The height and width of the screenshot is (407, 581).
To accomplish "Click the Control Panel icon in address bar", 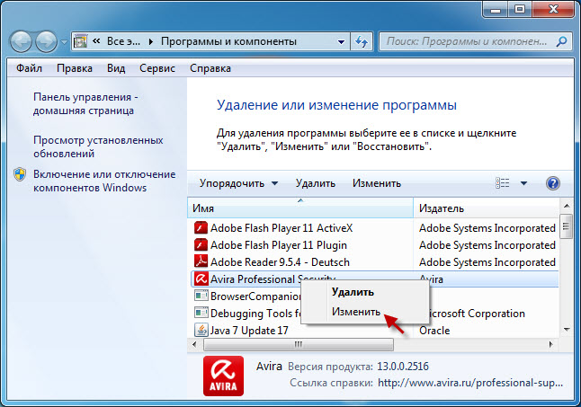I will [x=80, y=41].
